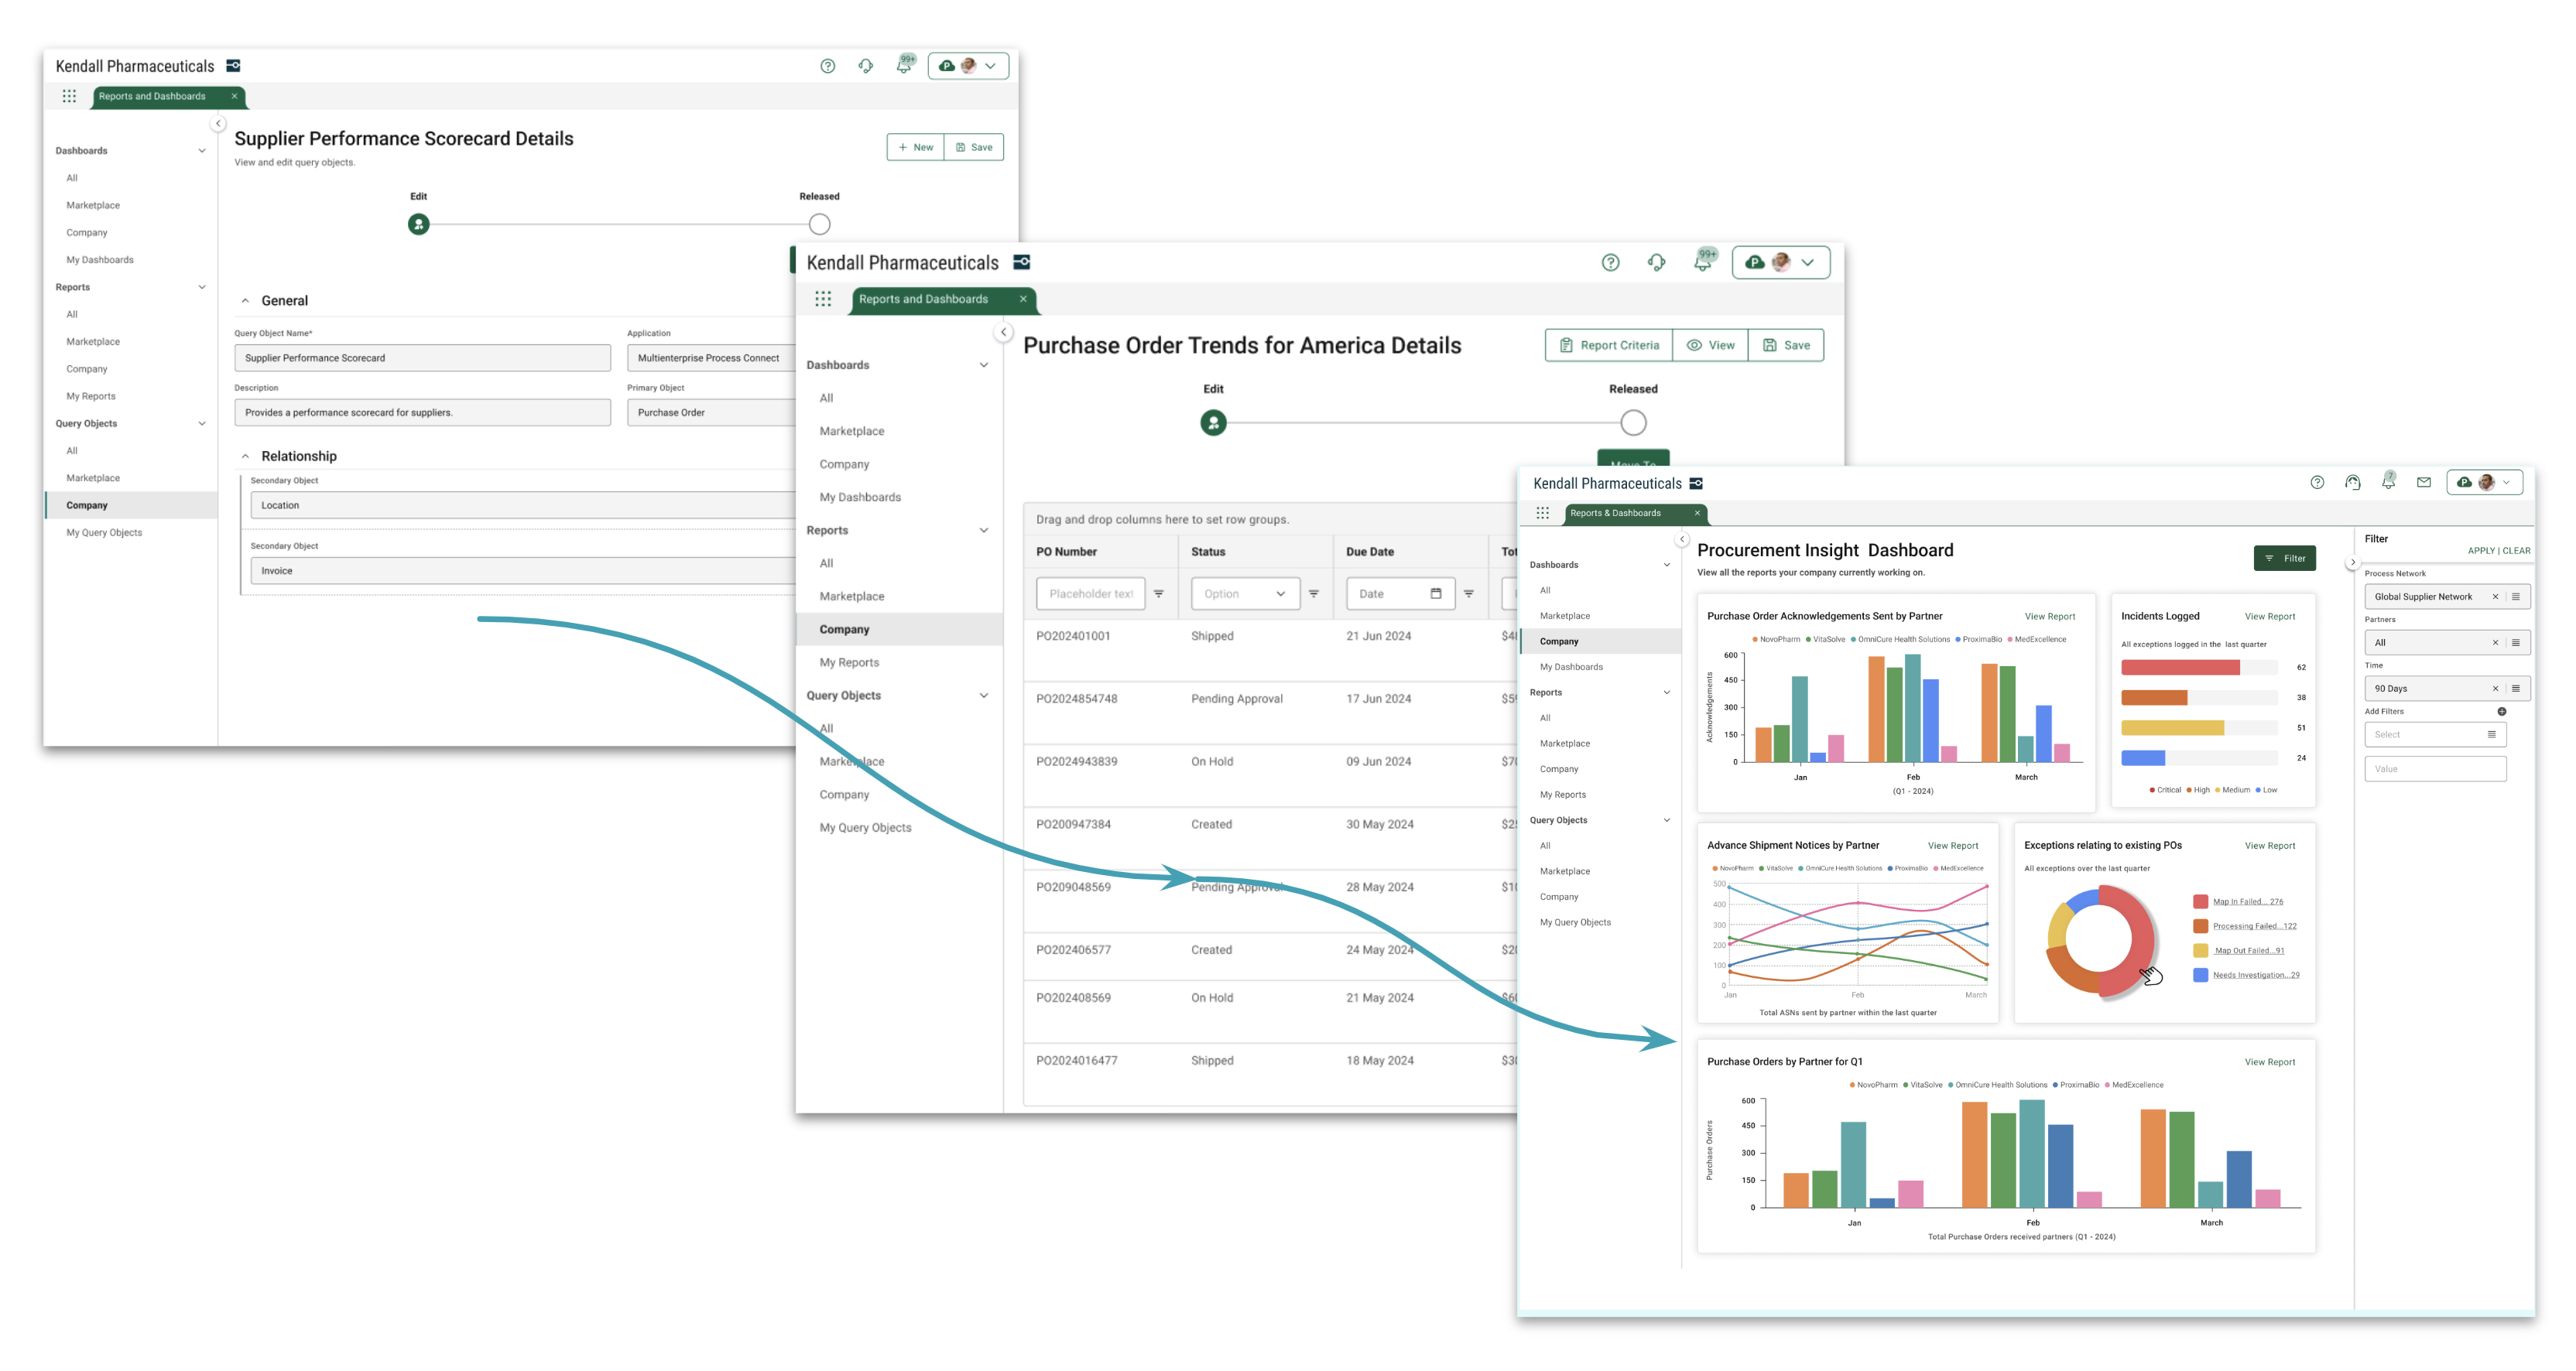Collapse sidebar arrow in Purchase Order Trends window
The width and height of the screenshot is (2576, 1371).
1004,332
